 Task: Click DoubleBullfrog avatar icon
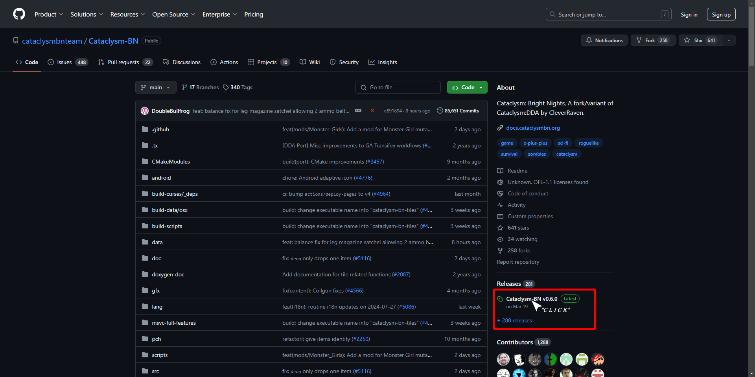(x=145, y=111)
